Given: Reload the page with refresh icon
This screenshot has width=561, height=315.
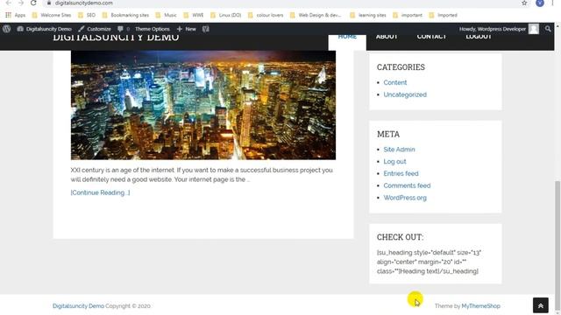Looking at the screenshot, I should pyautogui.click(x=33, y=3).
